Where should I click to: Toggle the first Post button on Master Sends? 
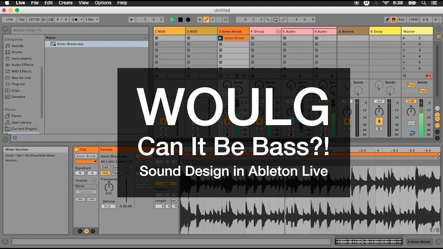coord(411,85)
